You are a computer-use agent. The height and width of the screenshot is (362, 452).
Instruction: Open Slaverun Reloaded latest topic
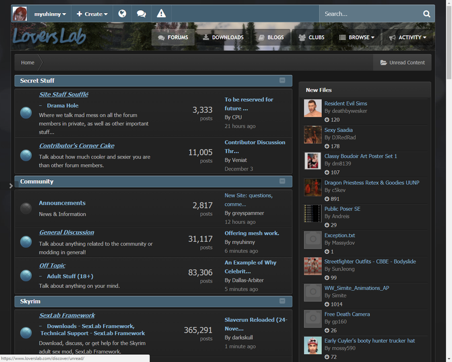pos(256,324)
